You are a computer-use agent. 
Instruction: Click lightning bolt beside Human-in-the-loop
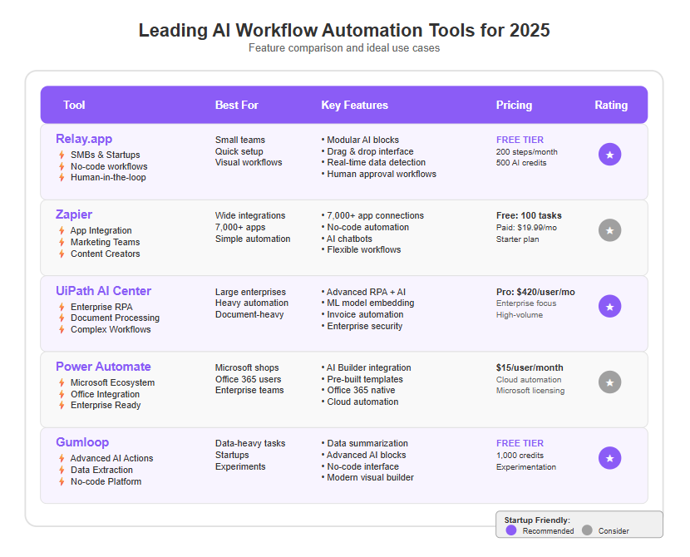[62, 177]
